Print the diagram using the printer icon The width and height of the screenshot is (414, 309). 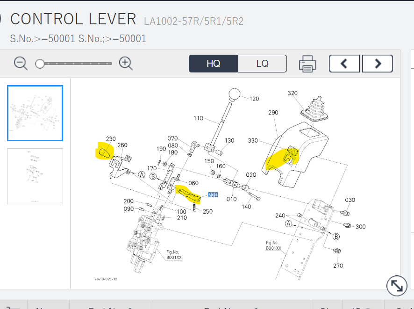tap(307, 64)
